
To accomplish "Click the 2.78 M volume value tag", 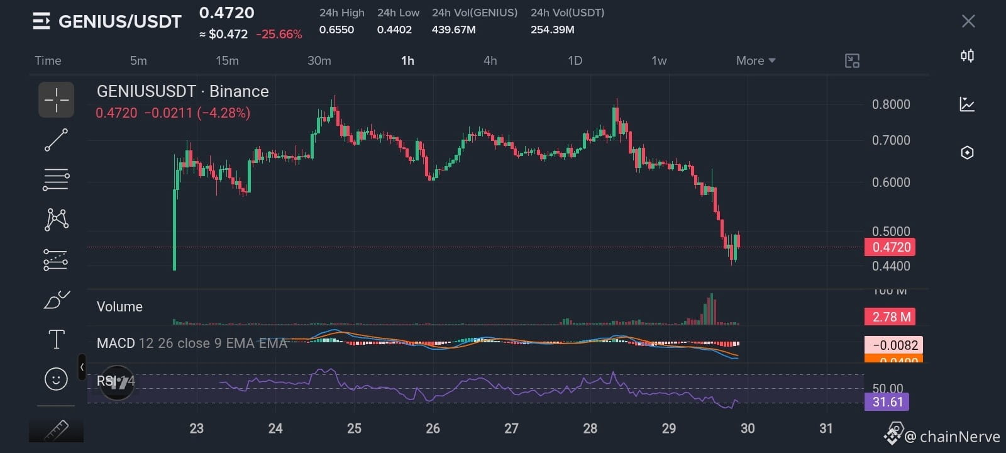I will point(890,316).
